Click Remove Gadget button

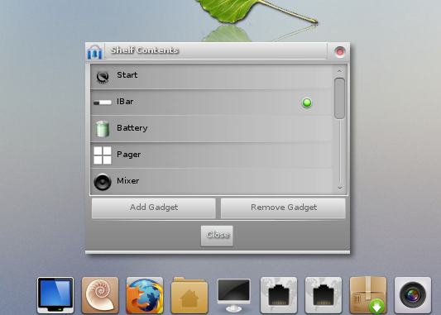(283, 208)
